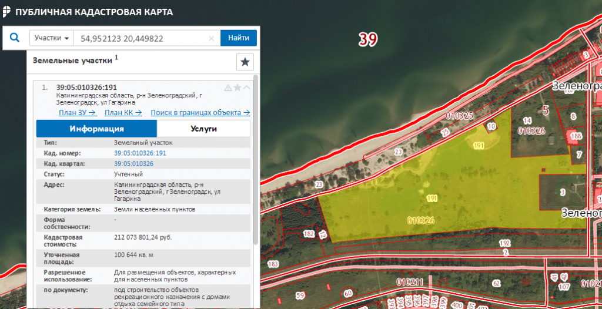This screenshot has width=602, height=309.
Task: Add parcel 191 to favorites via star
Action: (238, 88)
